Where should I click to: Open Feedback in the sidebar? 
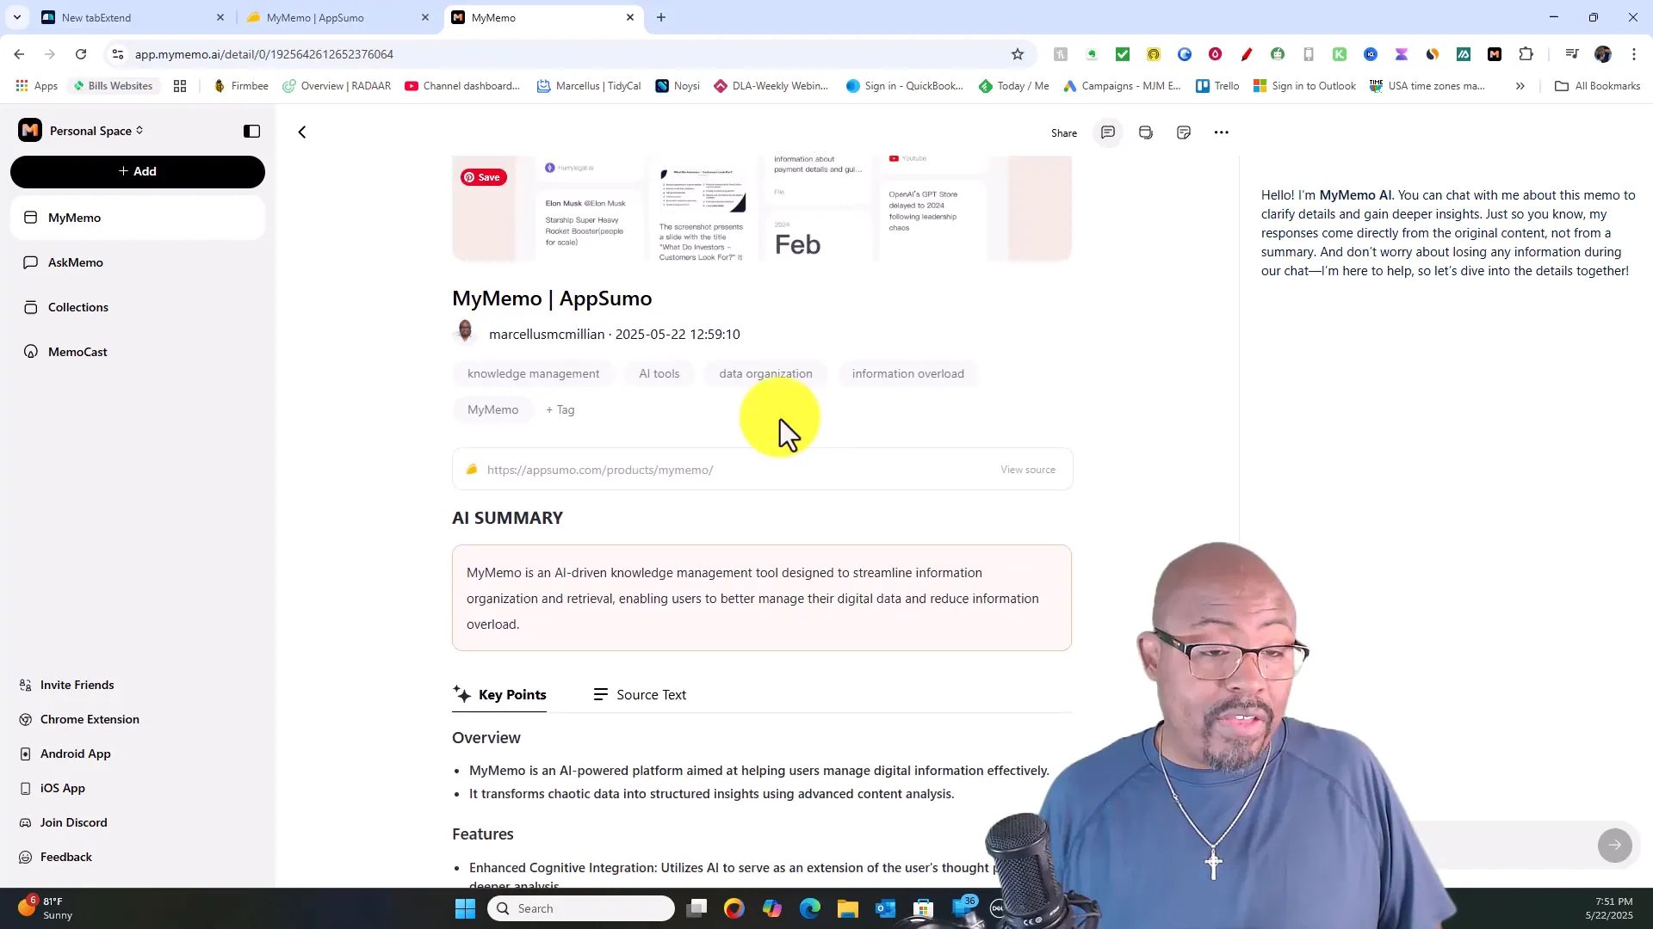(x=56, y=857)
